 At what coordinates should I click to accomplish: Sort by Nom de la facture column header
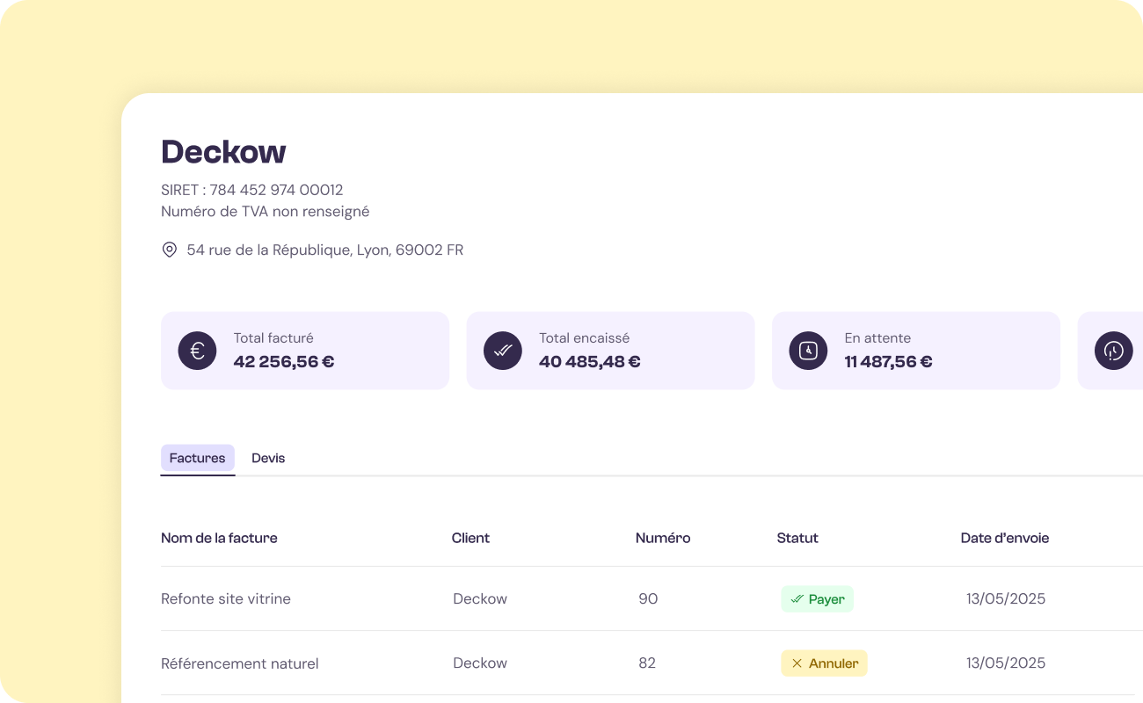(219, 538)
